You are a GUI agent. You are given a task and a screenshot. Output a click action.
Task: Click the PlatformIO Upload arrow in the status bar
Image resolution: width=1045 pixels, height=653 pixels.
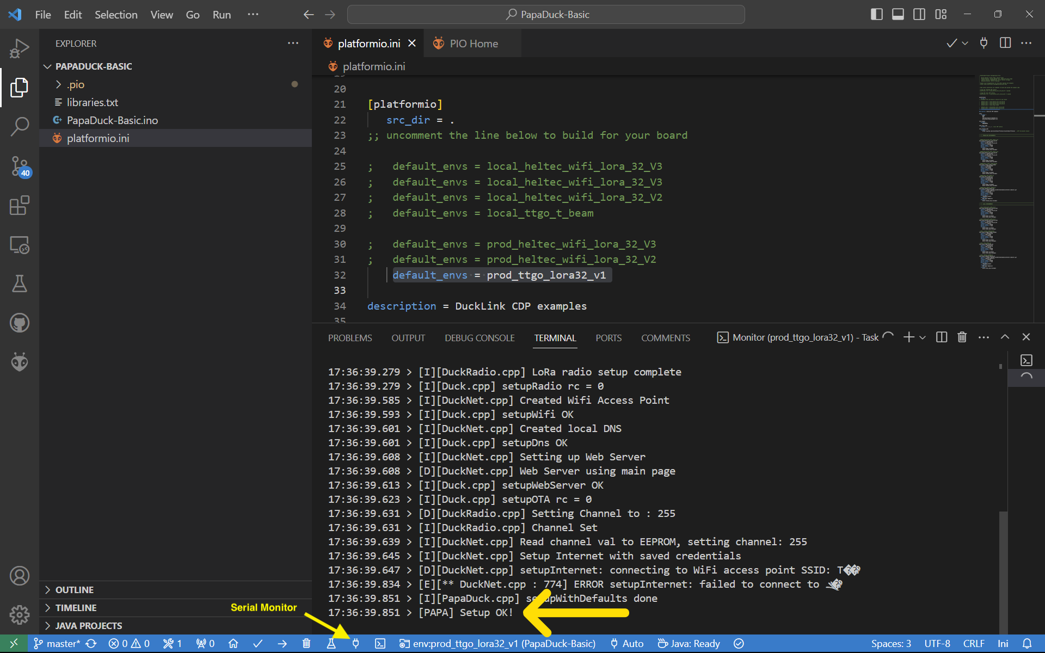282,644
